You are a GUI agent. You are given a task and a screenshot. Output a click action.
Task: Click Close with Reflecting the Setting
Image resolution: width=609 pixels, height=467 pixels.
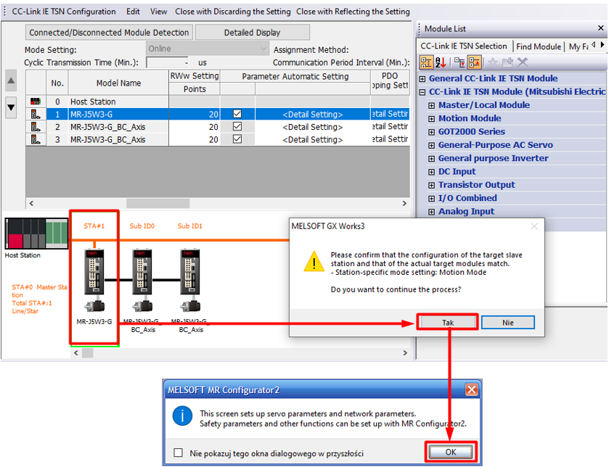coord(353,12)
